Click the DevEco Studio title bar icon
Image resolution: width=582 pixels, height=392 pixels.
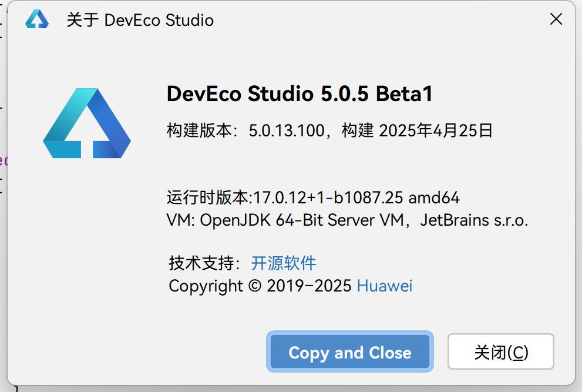pos(36,20)
